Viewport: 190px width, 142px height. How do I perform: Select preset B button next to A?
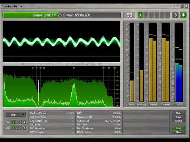click(x=146, y=15)
